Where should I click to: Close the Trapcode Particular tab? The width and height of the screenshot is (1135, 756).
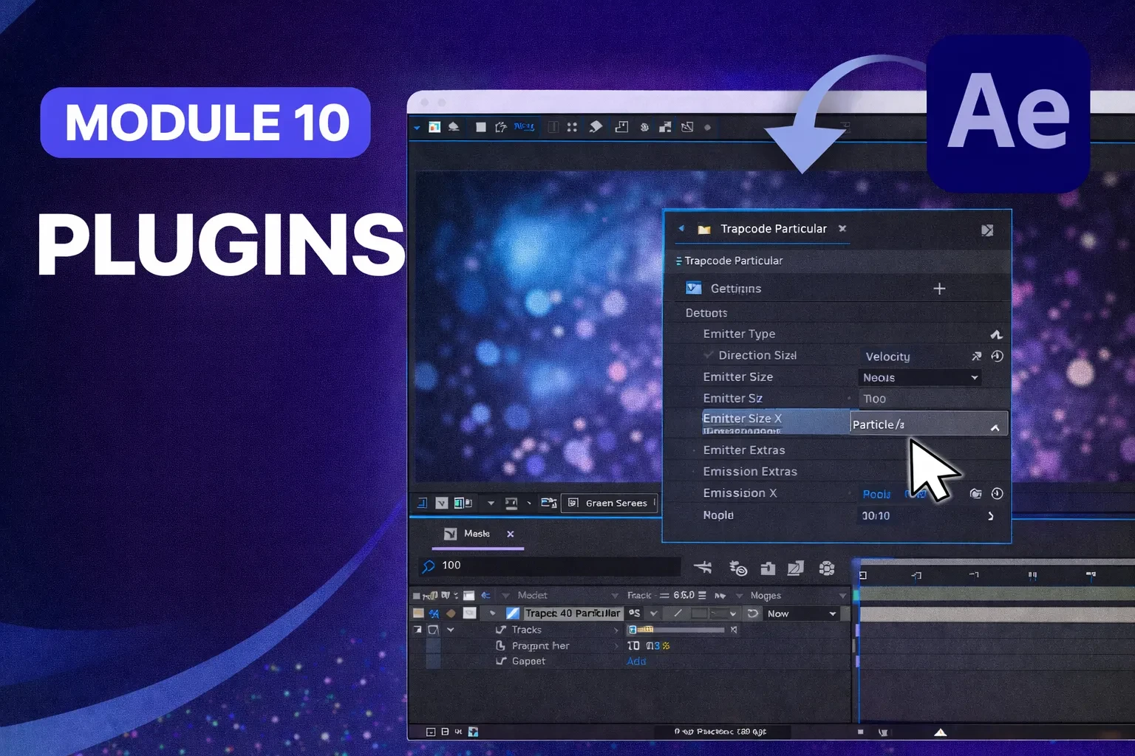click(842, 229)
